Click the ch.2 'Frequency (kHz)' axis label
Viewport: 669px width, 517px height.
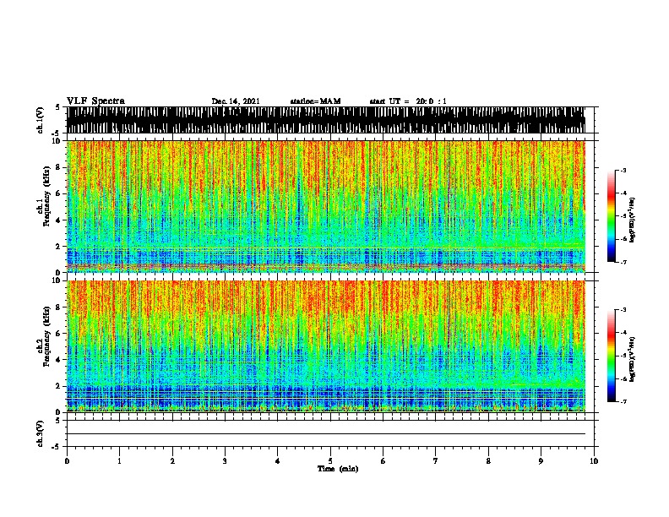pos(46,336)
